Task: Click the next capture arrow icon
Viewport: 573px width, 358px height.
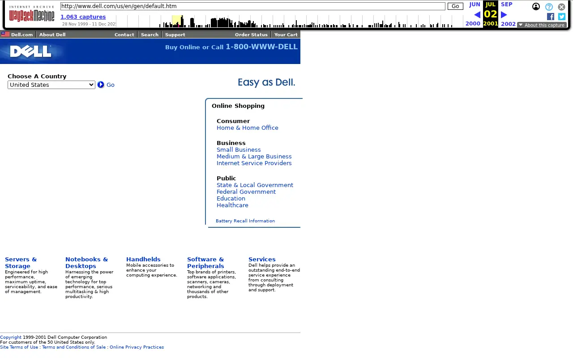Action: pyautogui.click(x=504, y=15)
